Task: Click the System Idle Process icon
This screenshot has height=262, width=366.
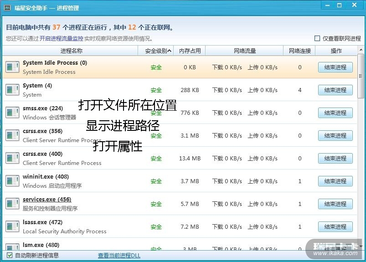Action: [x=12, y=67]
